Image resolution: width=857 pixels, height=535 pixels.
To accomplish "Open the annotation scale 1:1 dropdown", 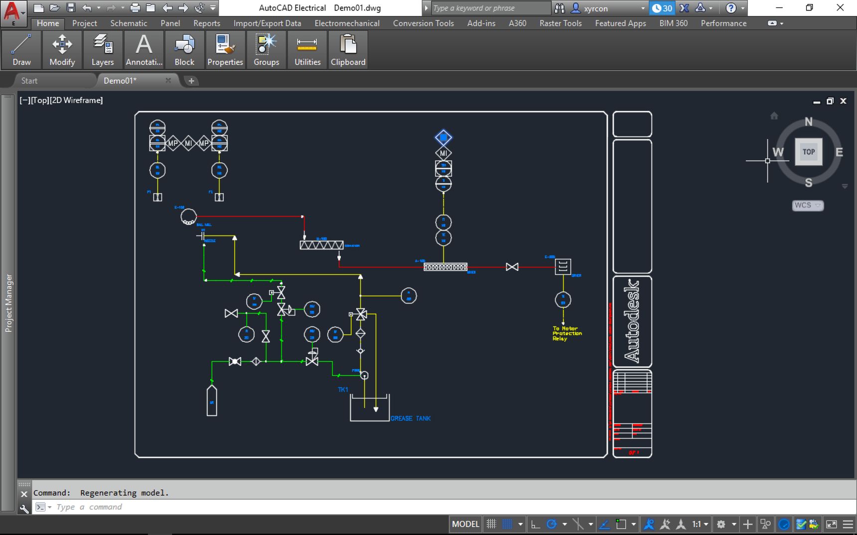I will click(700, 524).
